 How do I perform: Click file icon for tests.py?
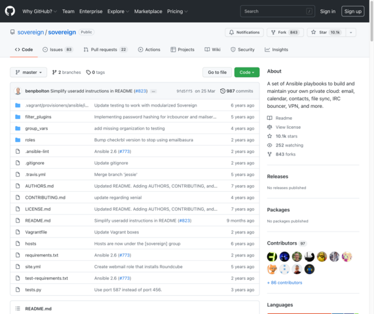coord(18,290)
